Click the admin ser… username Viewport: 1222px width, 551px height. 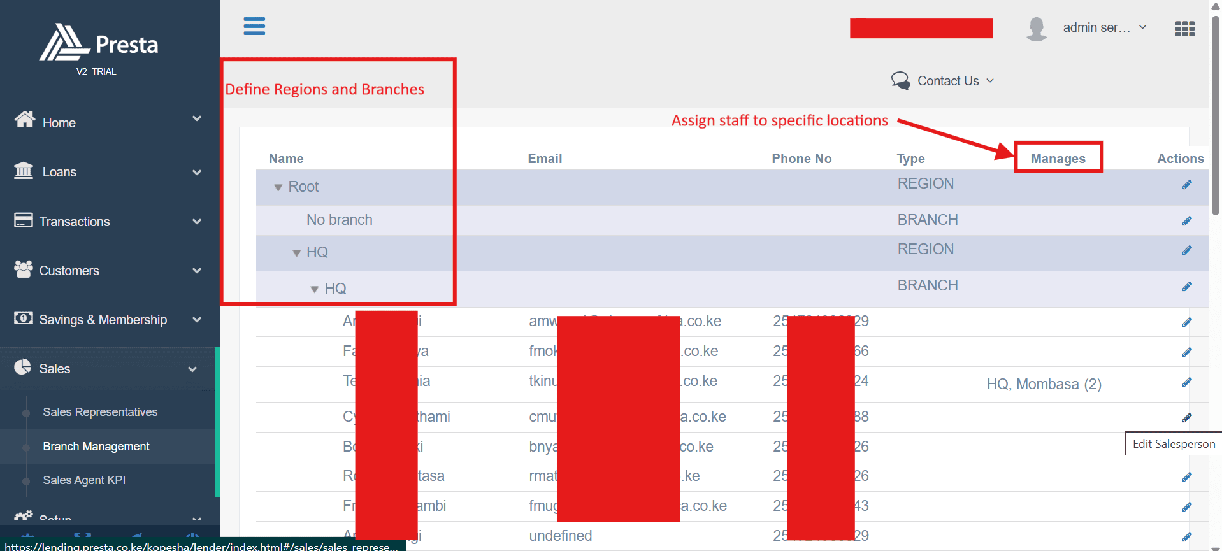(1096, 27)
